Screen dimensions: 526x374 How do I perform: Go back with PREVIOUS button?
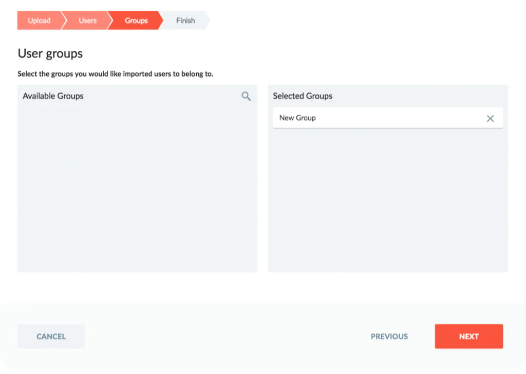coord(389,336)
